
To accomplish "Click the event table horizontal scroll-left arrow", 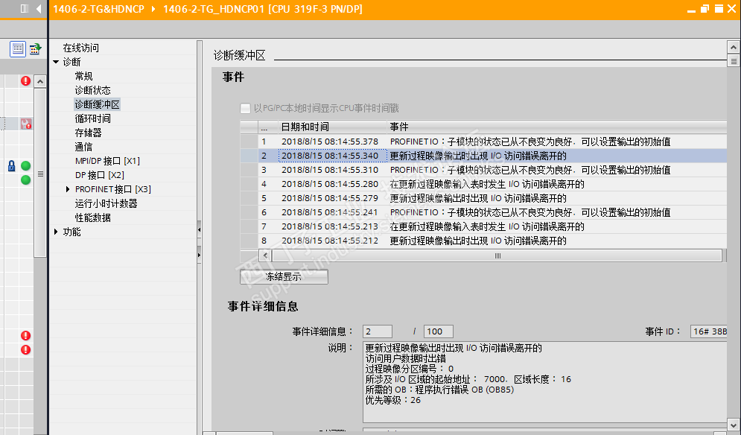I will point(266,255).
